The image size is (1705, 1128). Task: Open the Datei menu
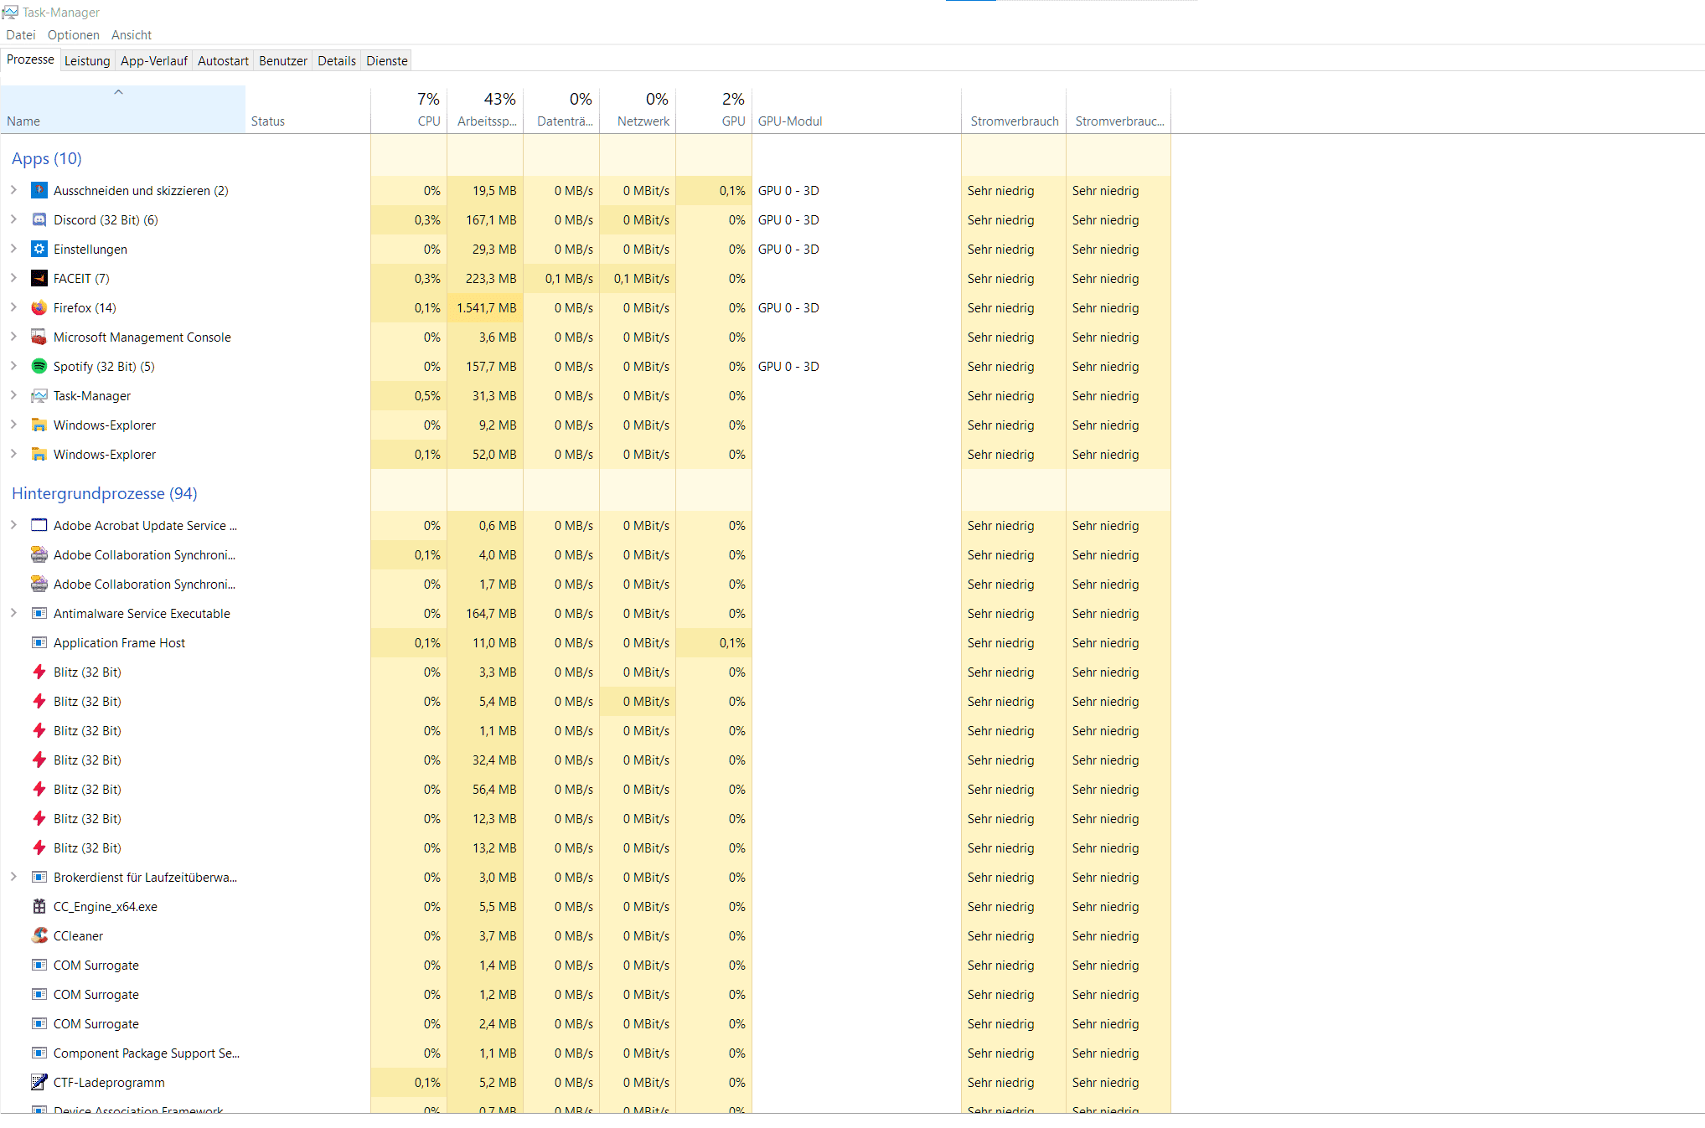click(x=21, y=34)
